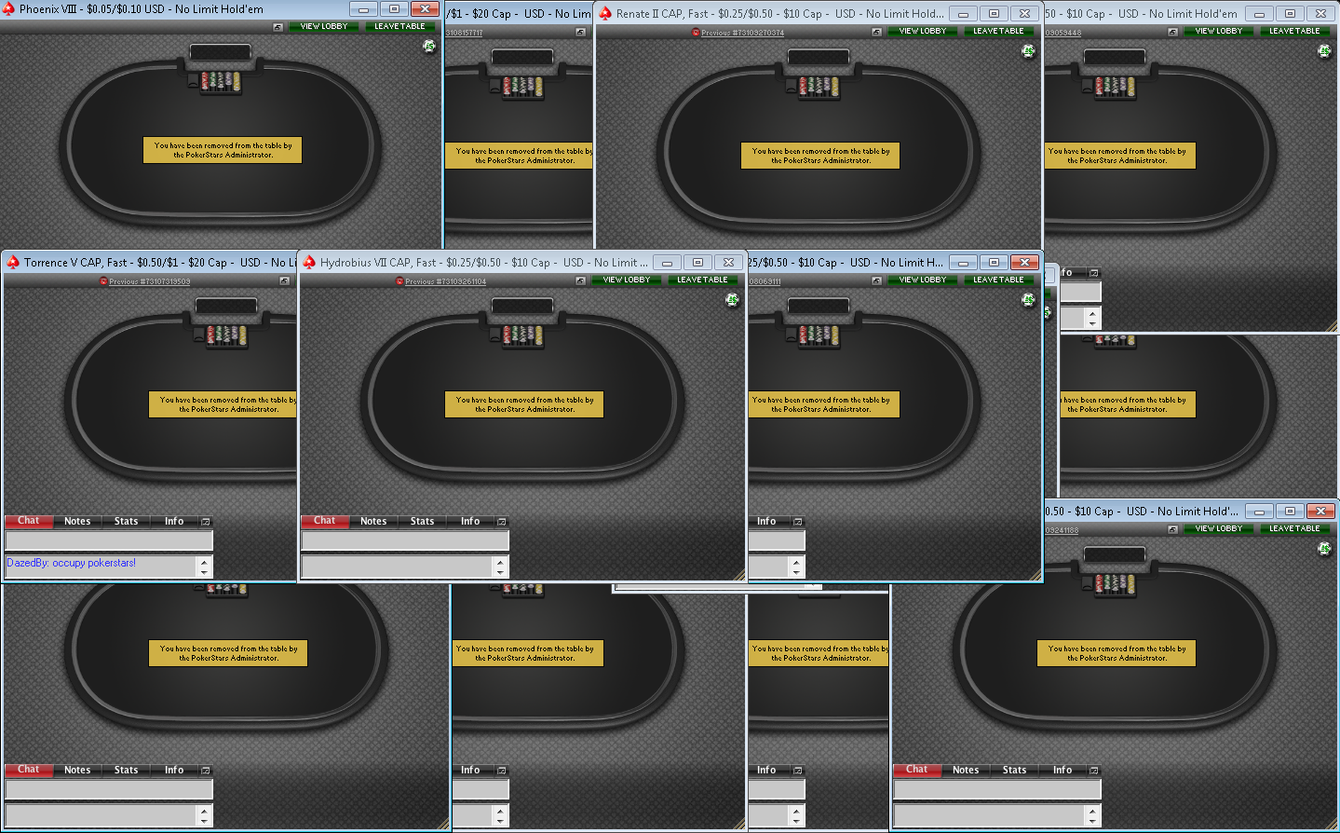
Task: Click View Lobby in window with hand 08069111
Action: (923, 280)
